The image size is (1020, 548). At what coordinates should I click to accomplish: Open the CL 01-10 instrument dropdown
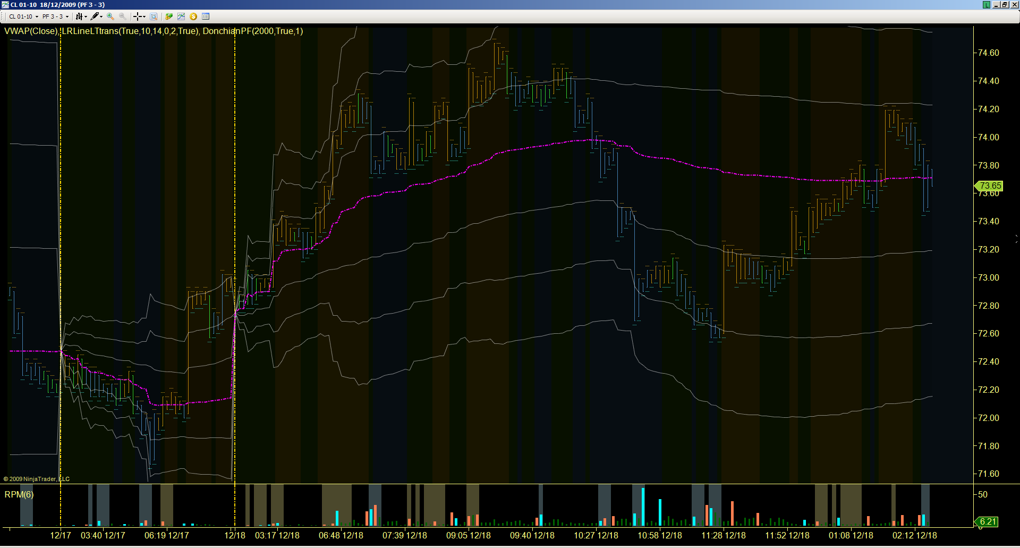click(23, 16)
